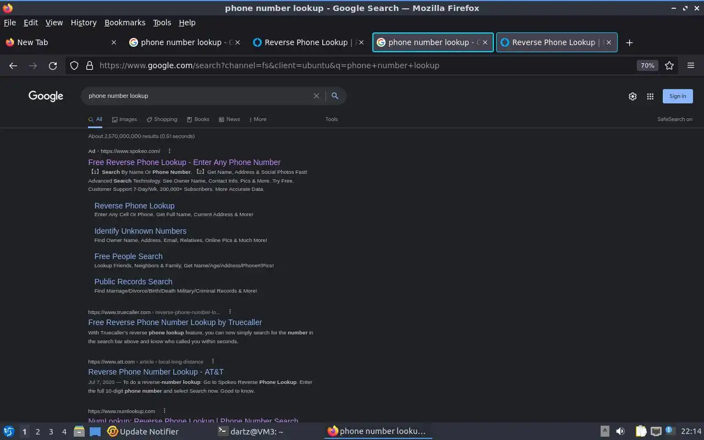Open the History menu
This screenshot has height=440, width=704.
pyautogui.click(x=84, y=23)
